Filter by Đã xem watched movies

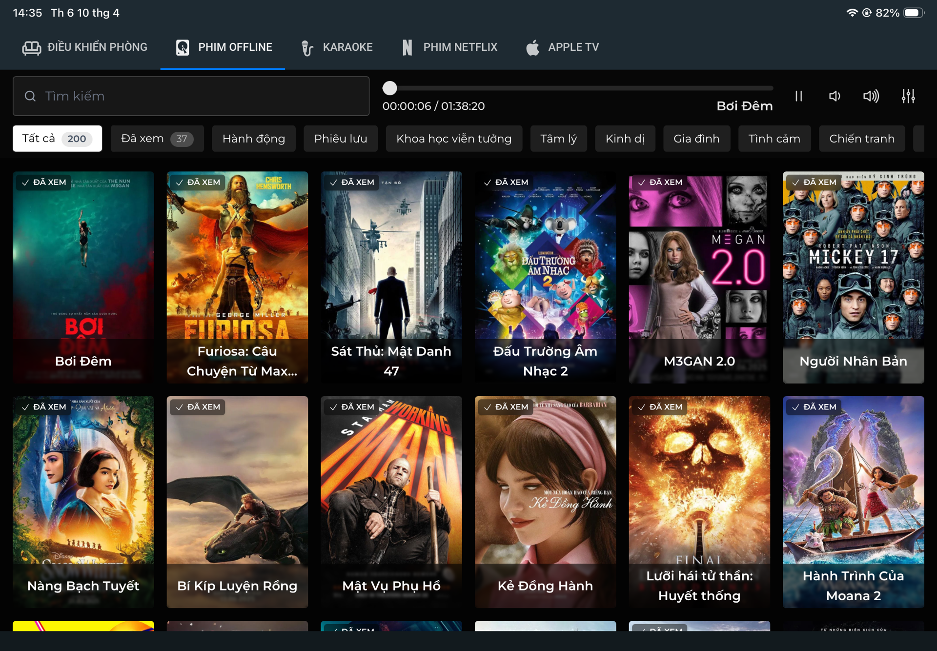[157, 139]
